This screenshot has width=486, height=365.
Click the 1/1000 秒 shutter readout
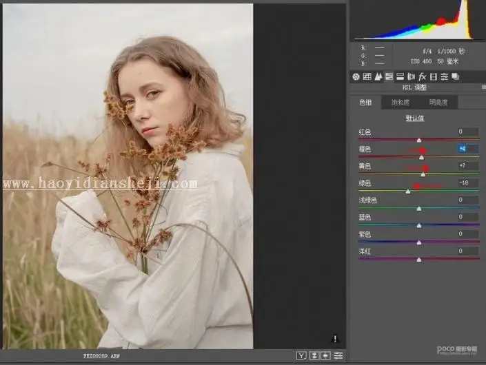(451, 51)
